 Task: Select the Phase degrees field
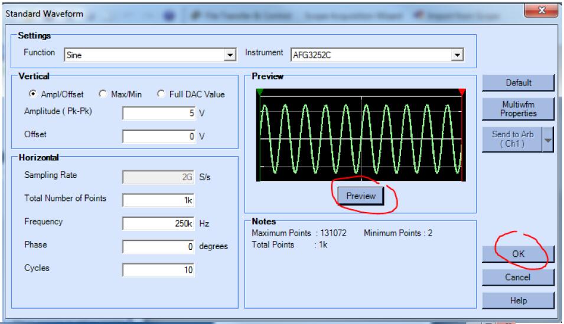pos(158,246)
